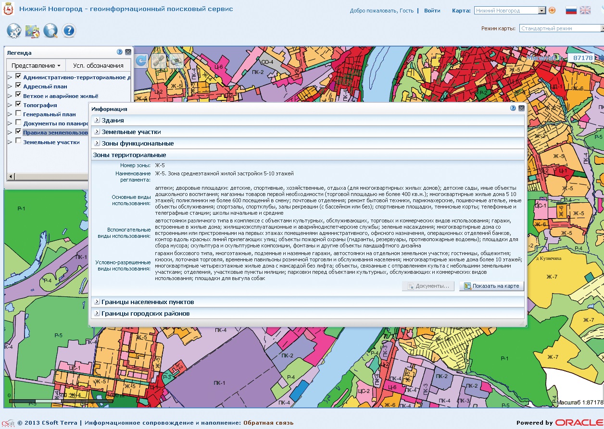
Task: Click the map layers paint icon
Action: (32, 31)
